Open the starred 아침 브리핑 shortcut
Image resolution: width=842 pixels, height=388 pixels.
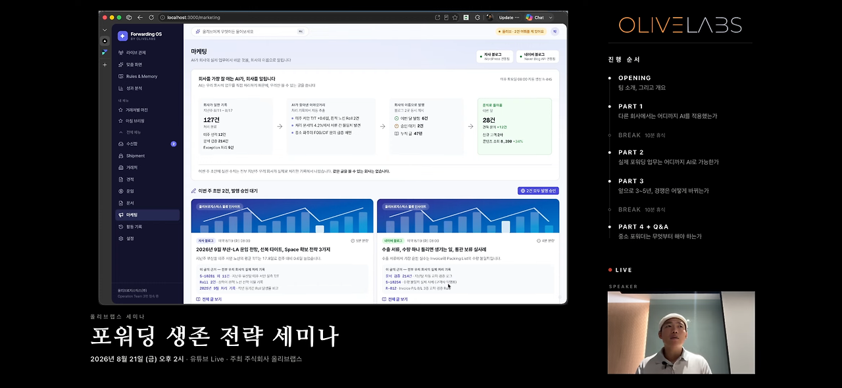148,121
